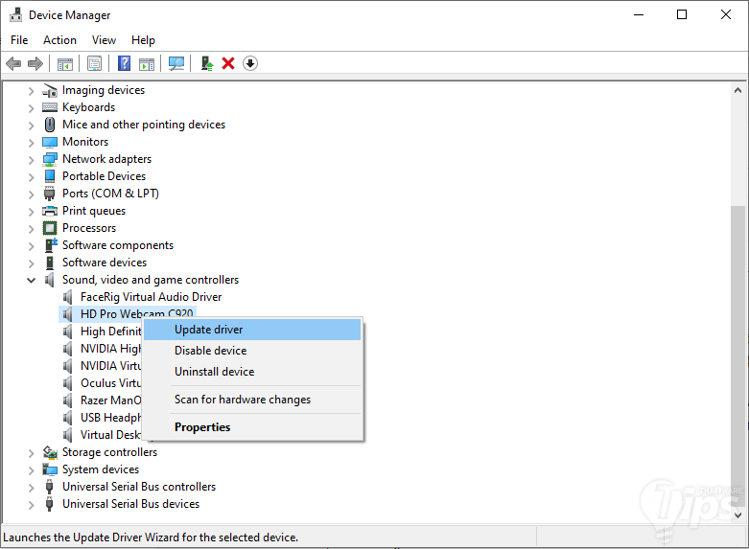
Task: Expand the Monitors category
Action: pos(31,142)
